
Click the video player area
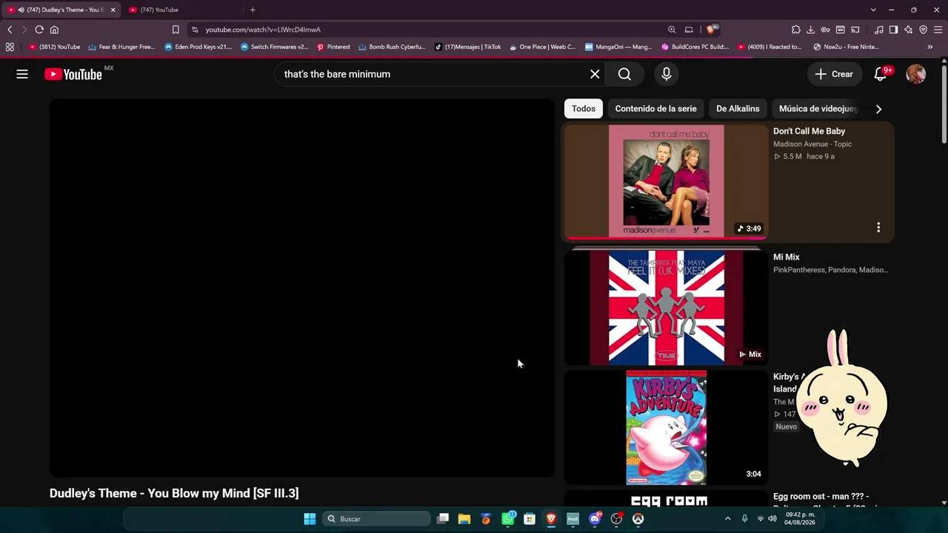(x=302, y=288)
